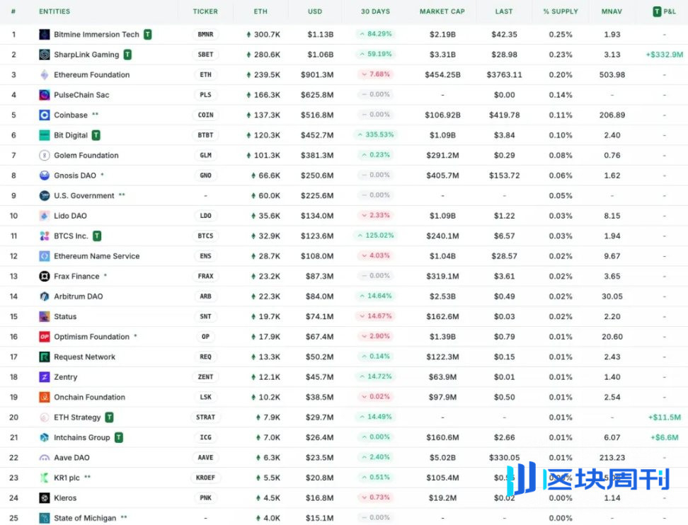Click the Kleros logo icon

[x=45, y=498]
